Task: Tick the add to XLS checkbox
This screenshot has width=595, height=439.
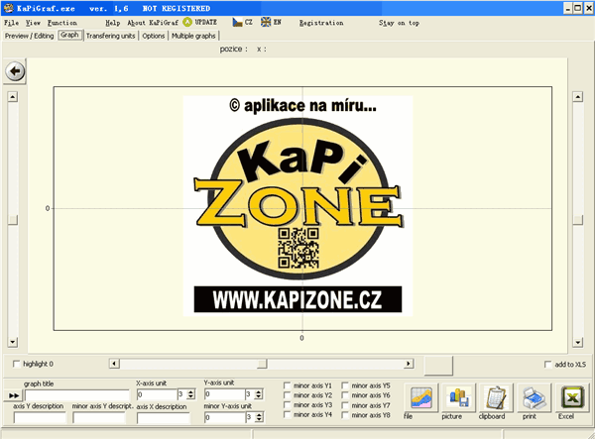Action: [x=548, y=365]
